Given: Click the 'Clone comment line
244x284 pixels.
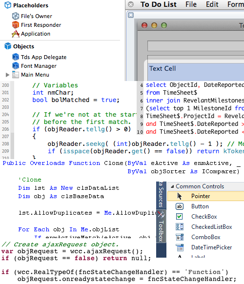Looking at the screenshot, I should pyautogui.click(x=30, y=180).
